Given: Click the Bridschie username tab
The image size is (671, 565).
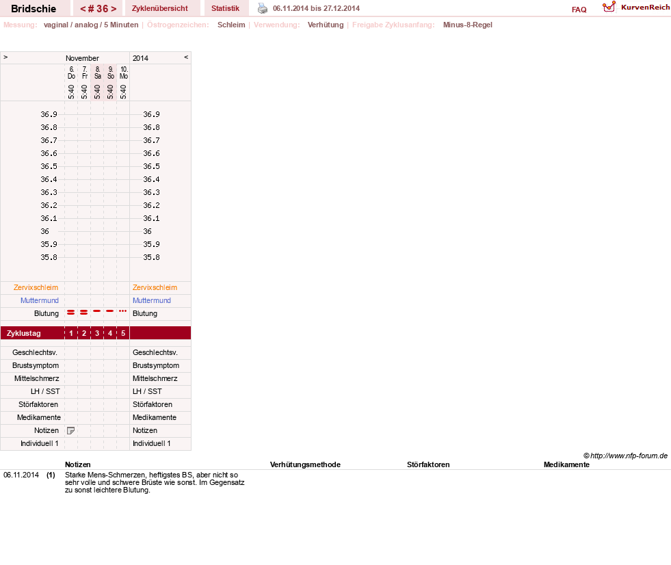Looking at the screenshot, I should 34,9.
